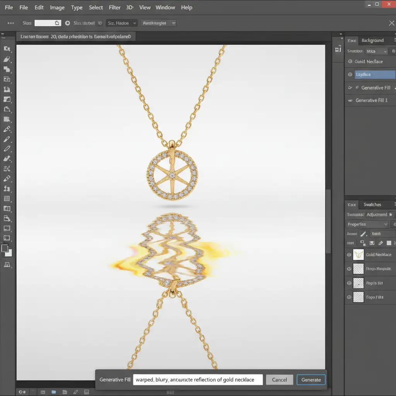Switch to the Swatches tab
The width and height of the screenshot is (396, 396).
point(372,205)
